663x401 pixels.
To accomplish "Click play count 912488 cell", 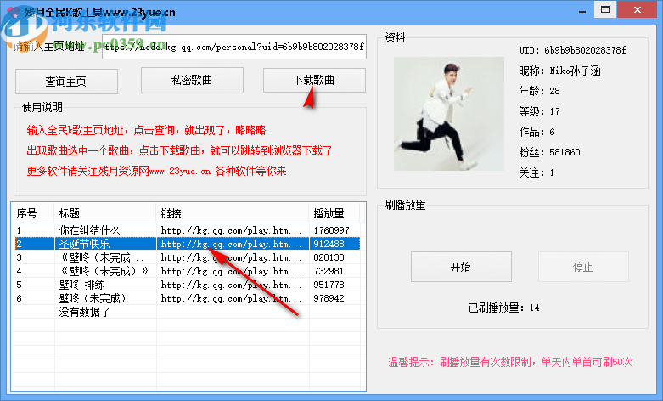I will pyautogui.click(x=329, y=244).
